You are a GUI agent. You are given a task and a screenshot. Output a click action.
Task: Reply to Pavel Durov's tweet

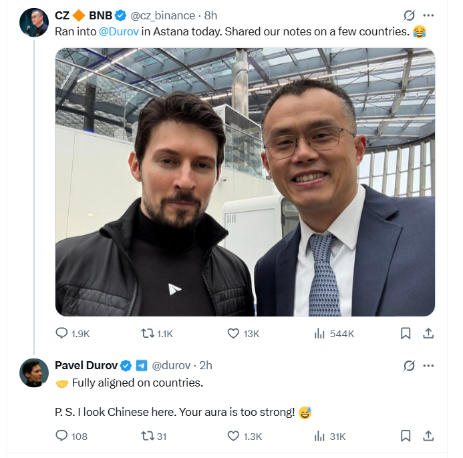tap(62, 436)
